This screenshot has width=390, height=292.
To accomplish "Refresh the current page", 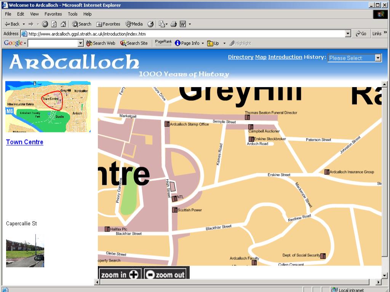I will tap(54, 24).
